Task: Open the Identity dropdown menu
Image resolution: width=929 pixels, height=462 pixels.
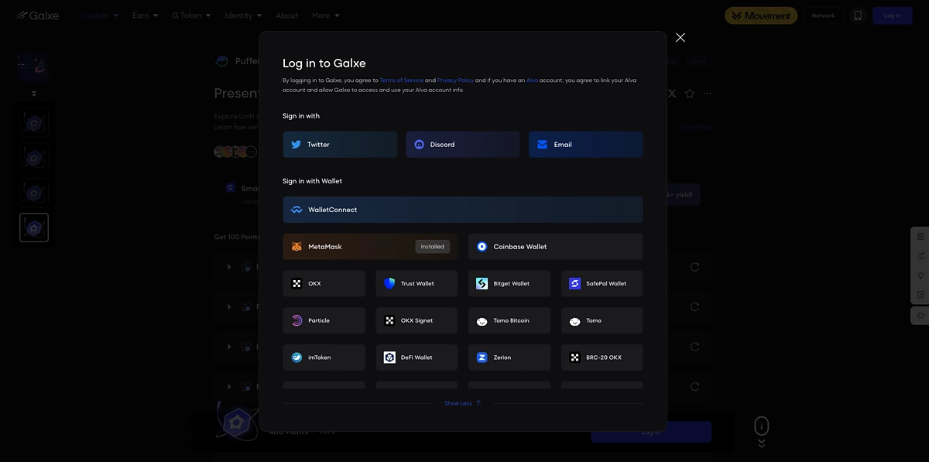Action: click(243, 15)
